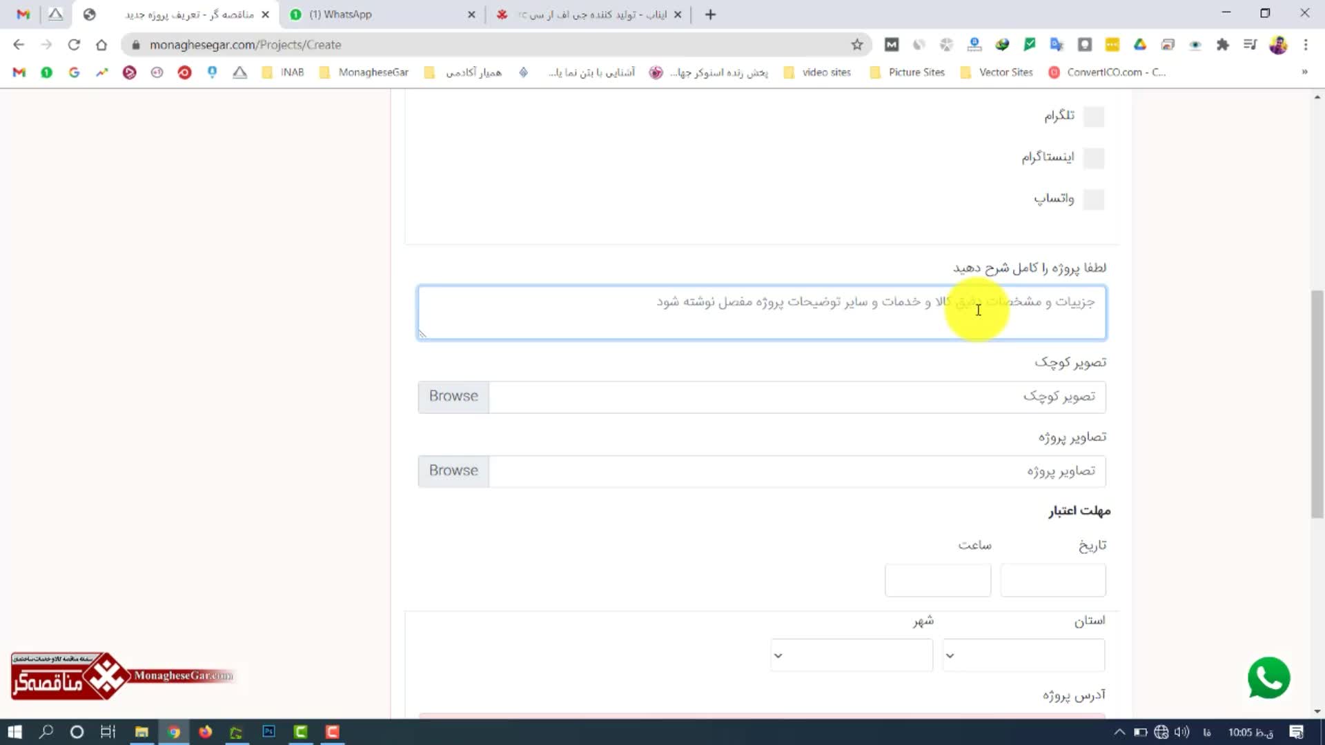
Task: Click Browse for تصویر کوچک (small image)
Action: pos(453,397)
